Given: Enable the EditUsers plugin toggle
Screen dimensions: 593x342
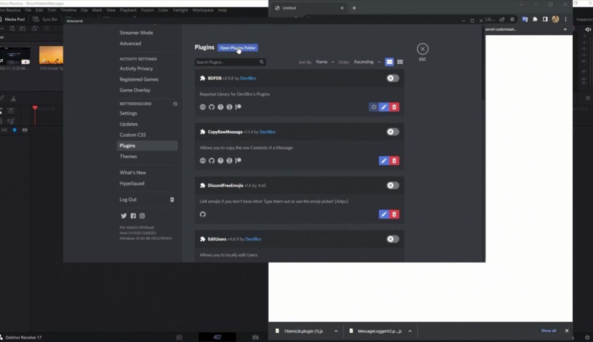Looking at the screenshot, I should pos(393,239).
